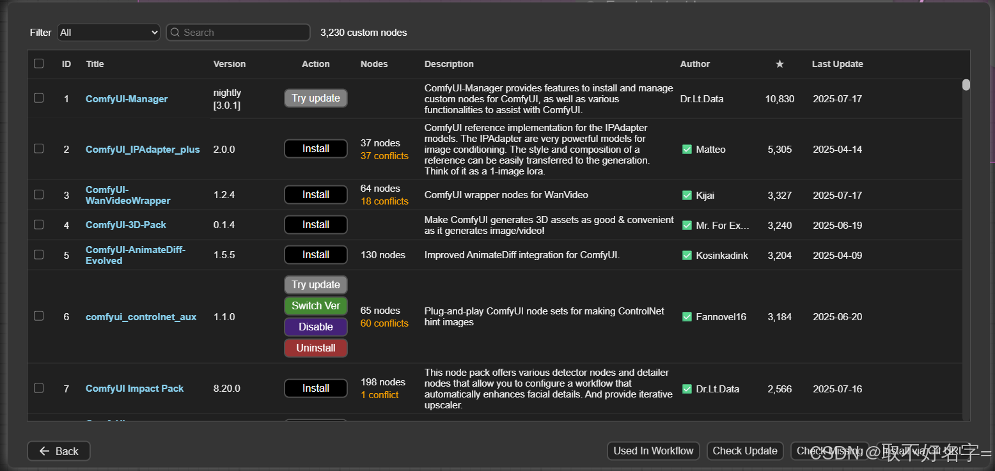Sort by the Version column header
This screenshot has height=471, width=995.
pos(230,64)
